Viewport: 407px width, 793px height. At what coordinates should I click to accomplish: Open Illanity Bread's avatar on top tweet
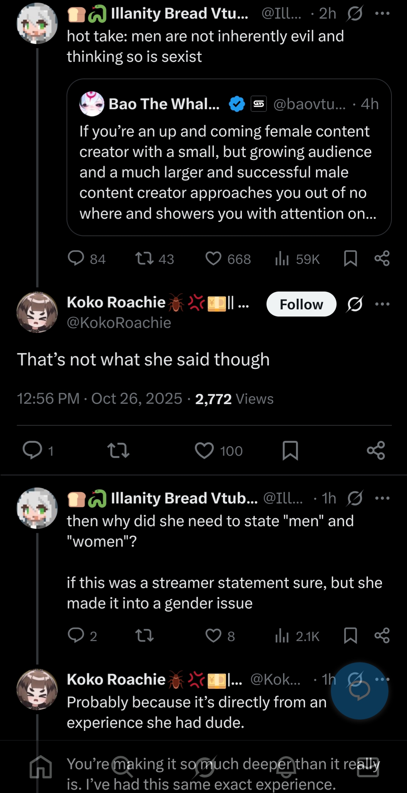point(37,24)
